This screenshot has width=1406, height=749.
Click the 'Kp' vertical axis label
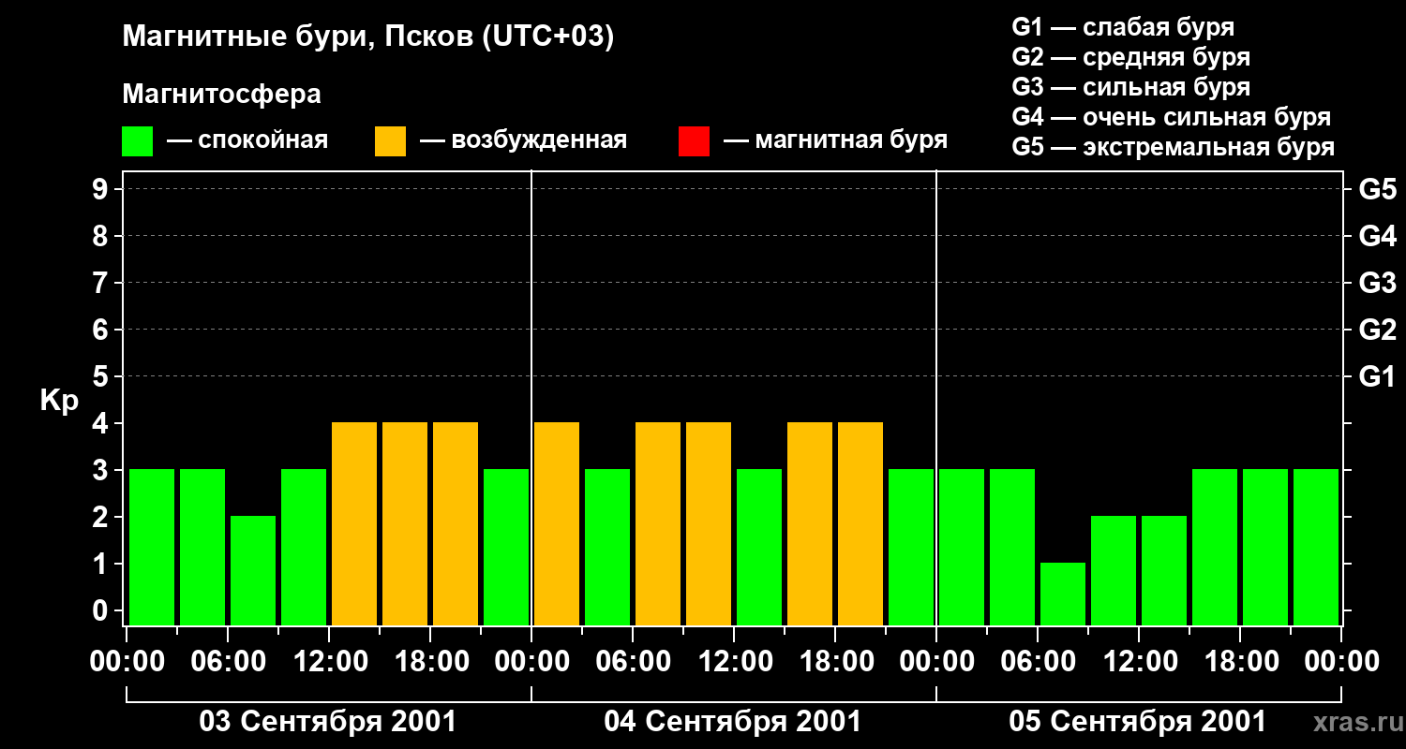pos(59,401)
